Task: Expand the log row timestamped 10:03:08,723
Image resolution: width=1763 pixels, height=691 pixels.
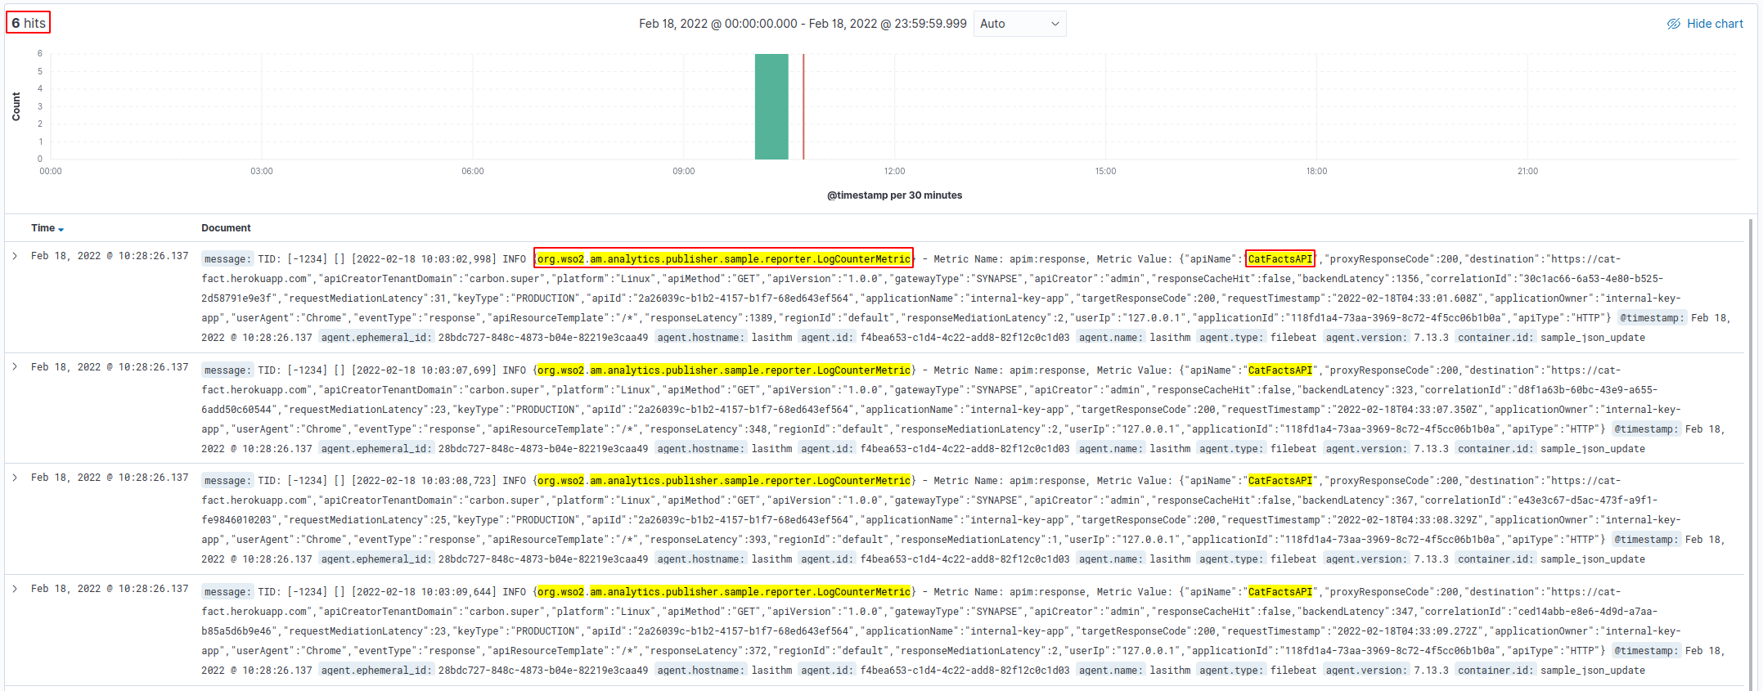Action: [15, 478]
